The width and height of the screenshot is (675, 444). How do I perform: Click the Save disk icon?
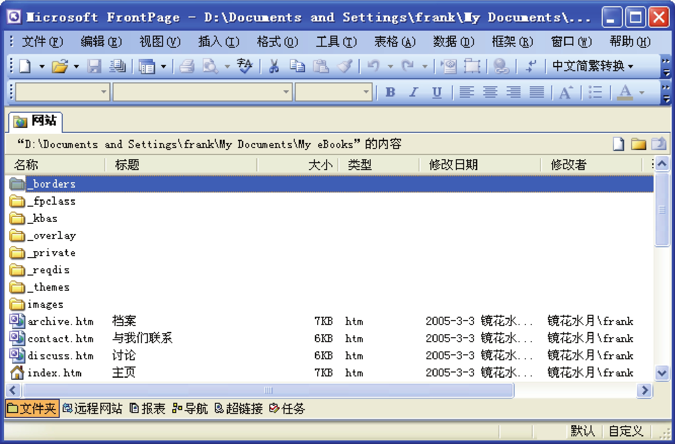(94, 66)
